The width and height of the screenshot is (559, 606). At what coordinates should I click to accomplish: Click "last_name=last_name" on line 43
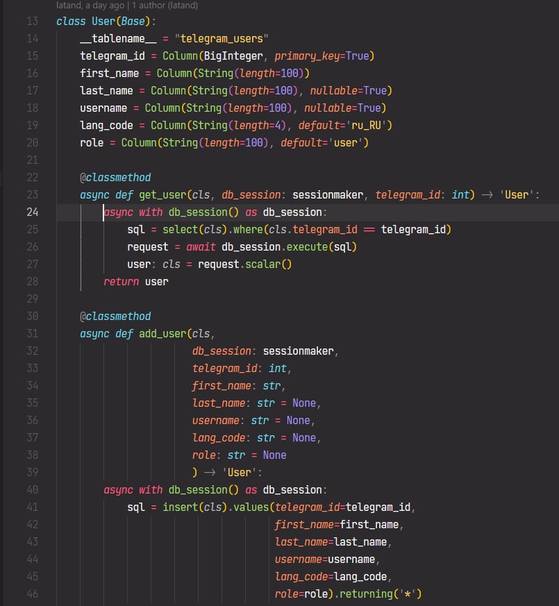pos(331,542)
